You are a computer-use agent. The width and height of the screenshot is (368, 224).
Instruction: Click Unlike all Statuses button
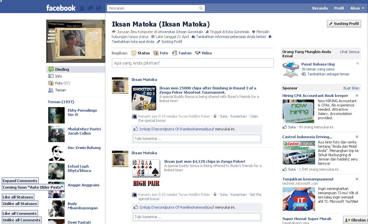(20, 204)
